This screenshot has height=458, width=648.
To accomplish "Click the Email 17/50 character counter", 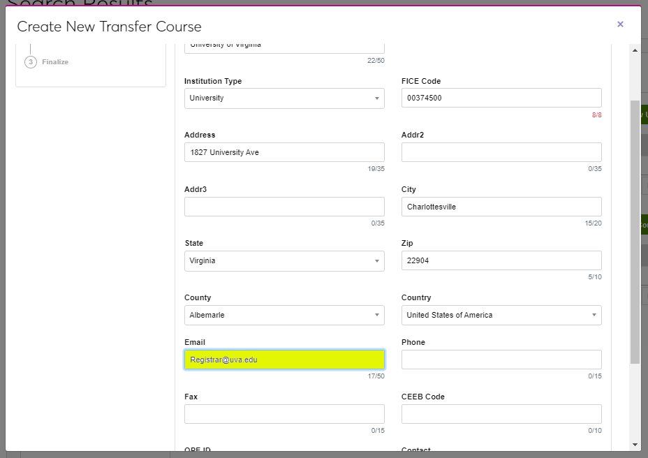I will [x=376, y=376].
